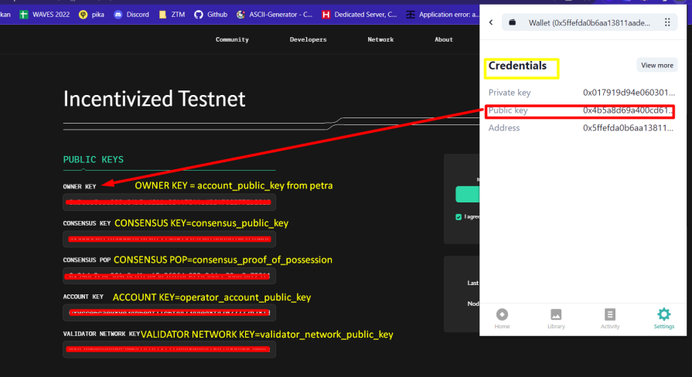Click the green submit button

468,194
